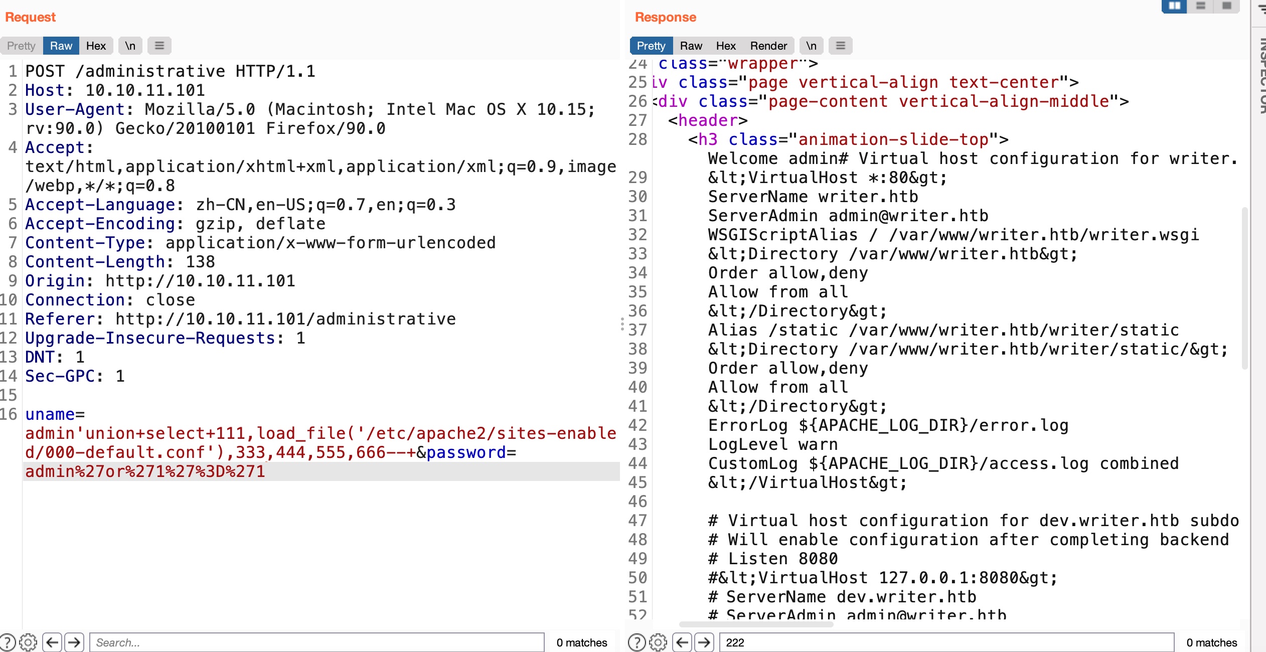Image resolution: width=1266 pixels, height=652 pixels.
Task: Open response search settings gear
Action: click(658, 642)
